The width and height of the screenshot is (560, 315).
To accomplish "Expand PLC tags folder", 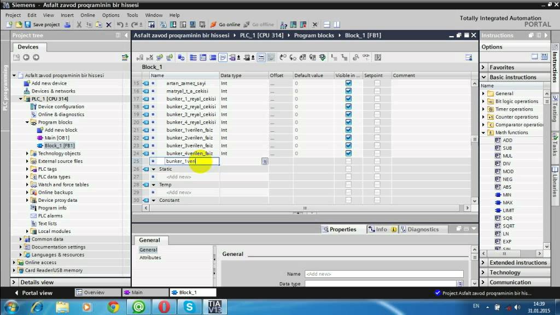I will coord(27,169).
